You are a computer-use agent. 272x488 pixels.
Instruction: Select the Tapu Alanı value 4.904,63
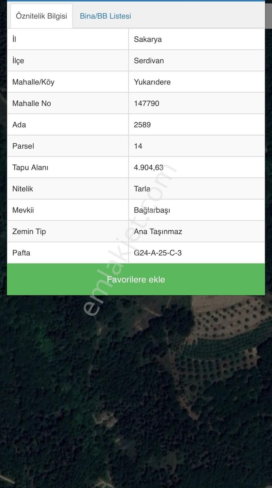(149, 167)
